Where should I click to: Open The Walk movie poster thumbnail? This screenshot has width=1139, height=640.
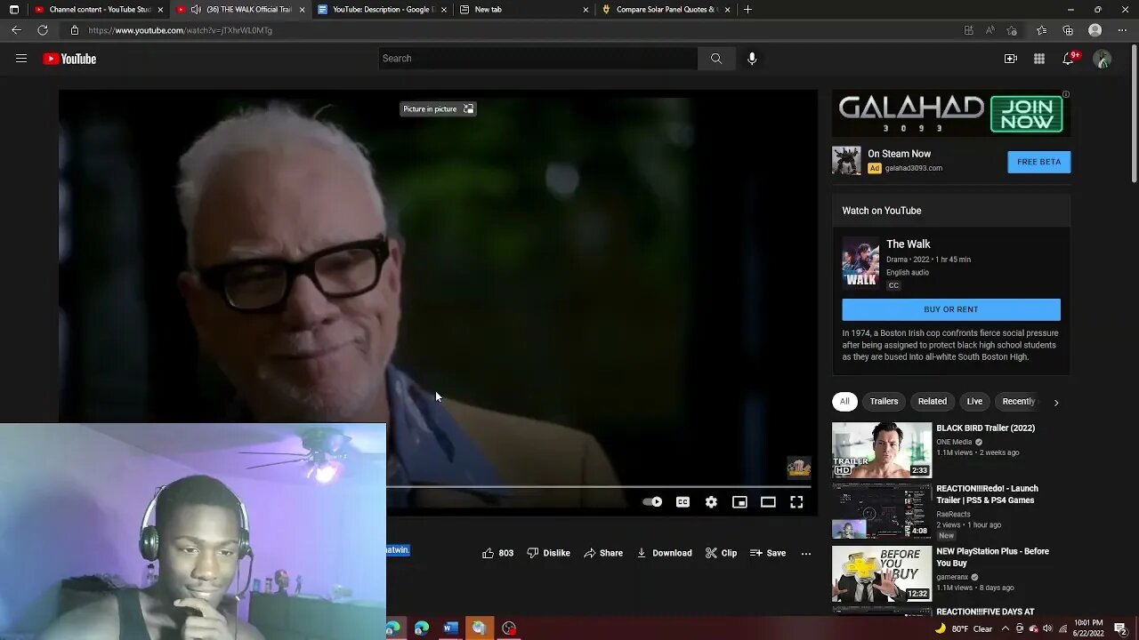click(x=860, y=262)
